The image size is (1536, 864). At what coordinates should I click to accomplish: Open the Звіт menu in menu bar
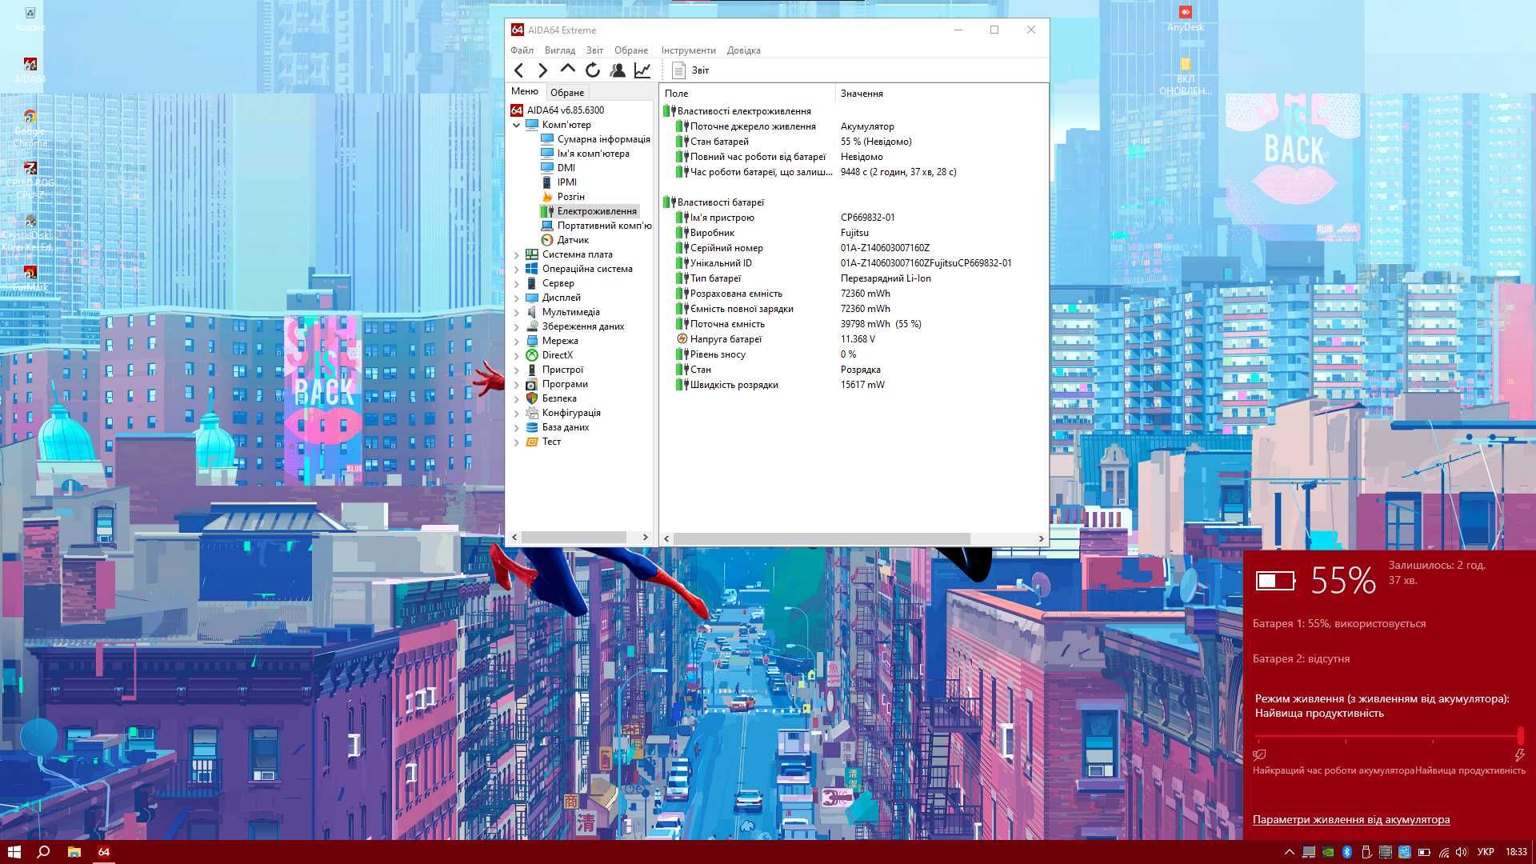pyautogui.click(x=594, y=50)
